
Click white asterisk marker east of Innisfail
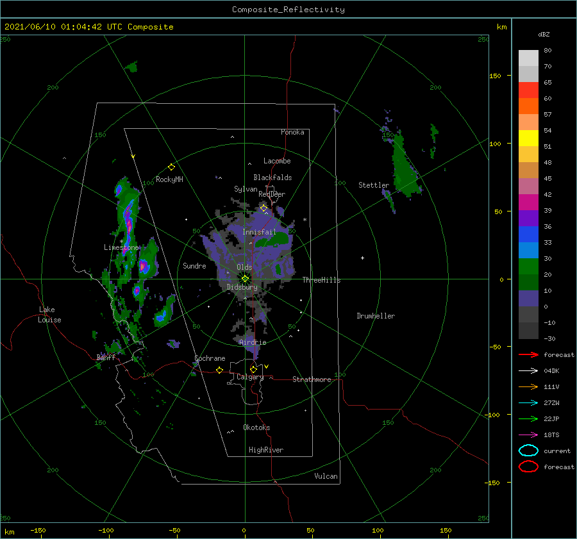pyautogui.click(x=305, y=220)
